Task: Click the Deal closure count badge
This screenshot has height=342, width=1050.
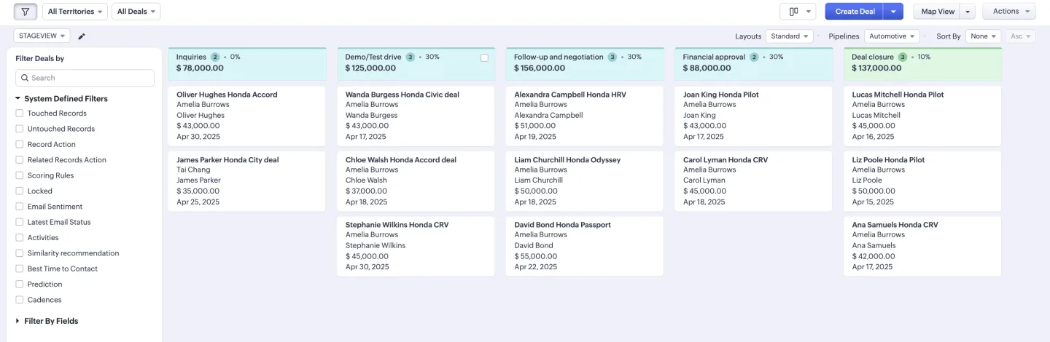Action: point(903,57)
